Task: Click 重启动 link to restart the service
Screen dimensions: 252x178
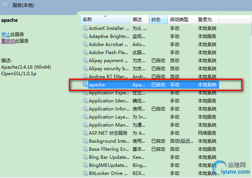Action: pyautogui.click(x=8, y=41)
